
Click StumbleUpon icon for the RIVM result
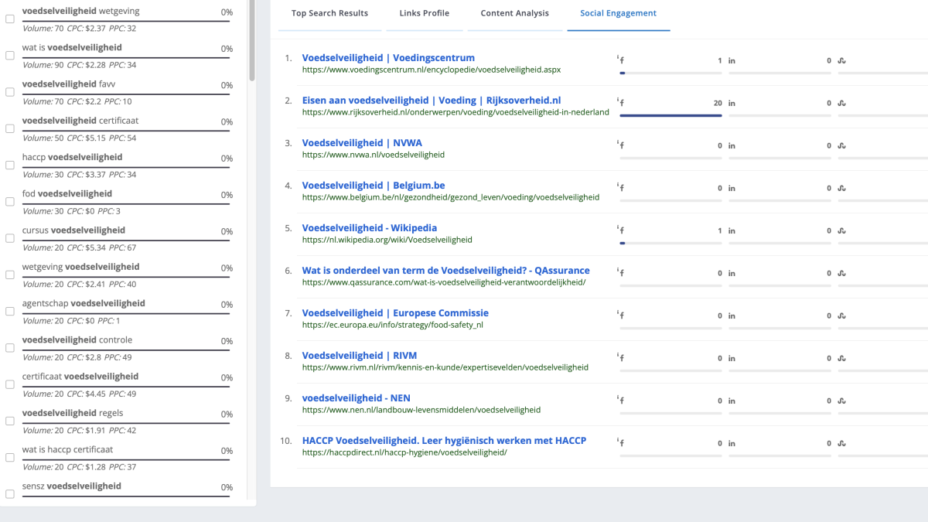point(842,358)
